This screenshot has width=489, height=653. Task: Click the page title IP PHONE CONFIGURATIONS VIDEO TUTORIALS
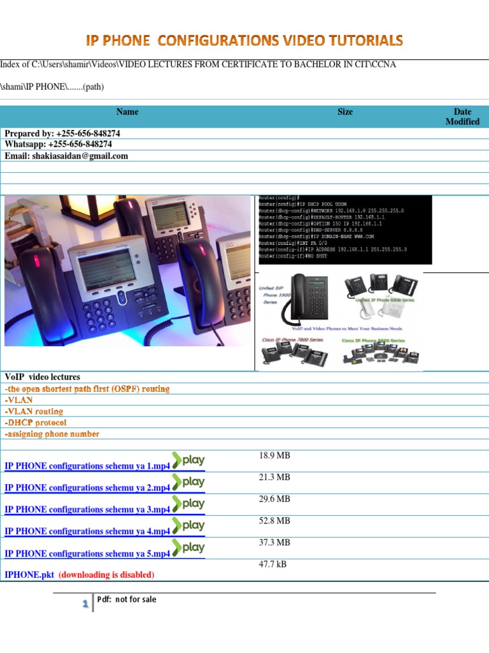[244, 40]
